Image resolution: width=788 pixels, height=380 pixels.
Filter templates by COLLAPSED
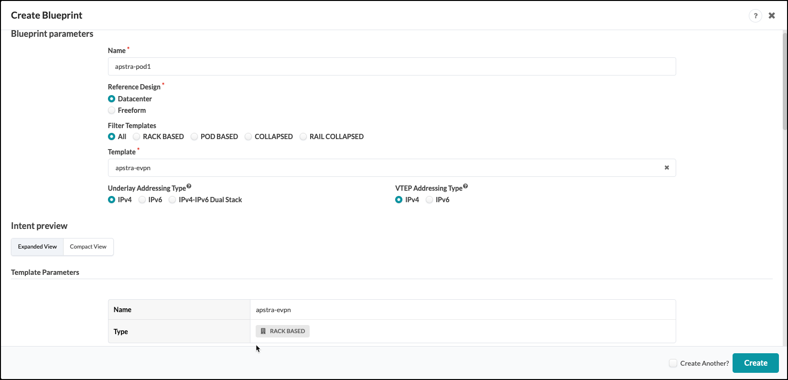pos(248,137)
